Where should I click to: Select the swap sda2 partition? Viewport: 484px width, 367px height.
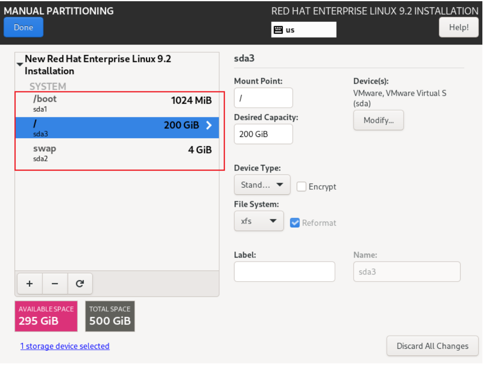117,154
